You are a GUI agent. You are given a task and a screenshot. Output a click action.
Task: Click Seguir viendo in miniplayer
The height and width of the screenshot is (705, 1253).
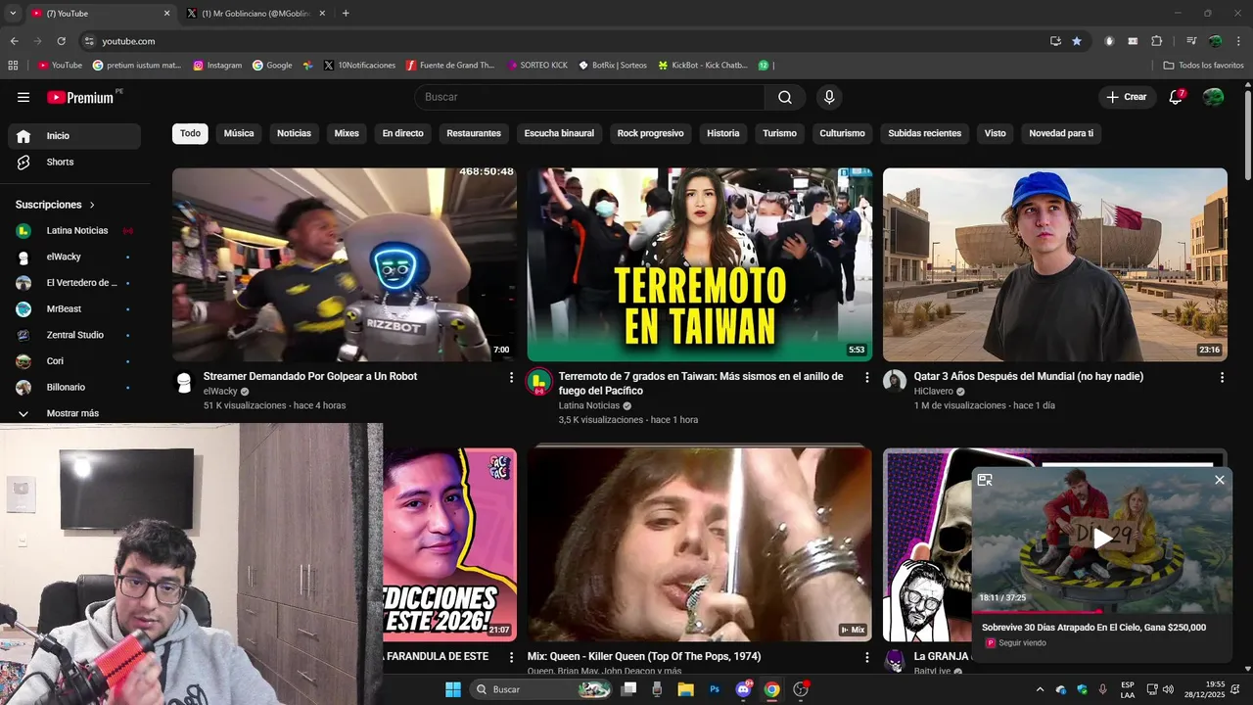point(1022,643)
